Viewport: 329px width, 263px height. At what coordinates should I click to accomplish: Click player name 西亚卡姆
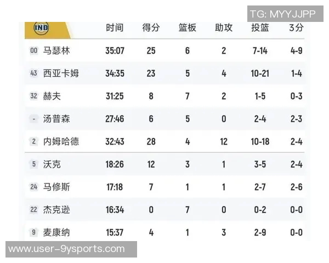61,73
